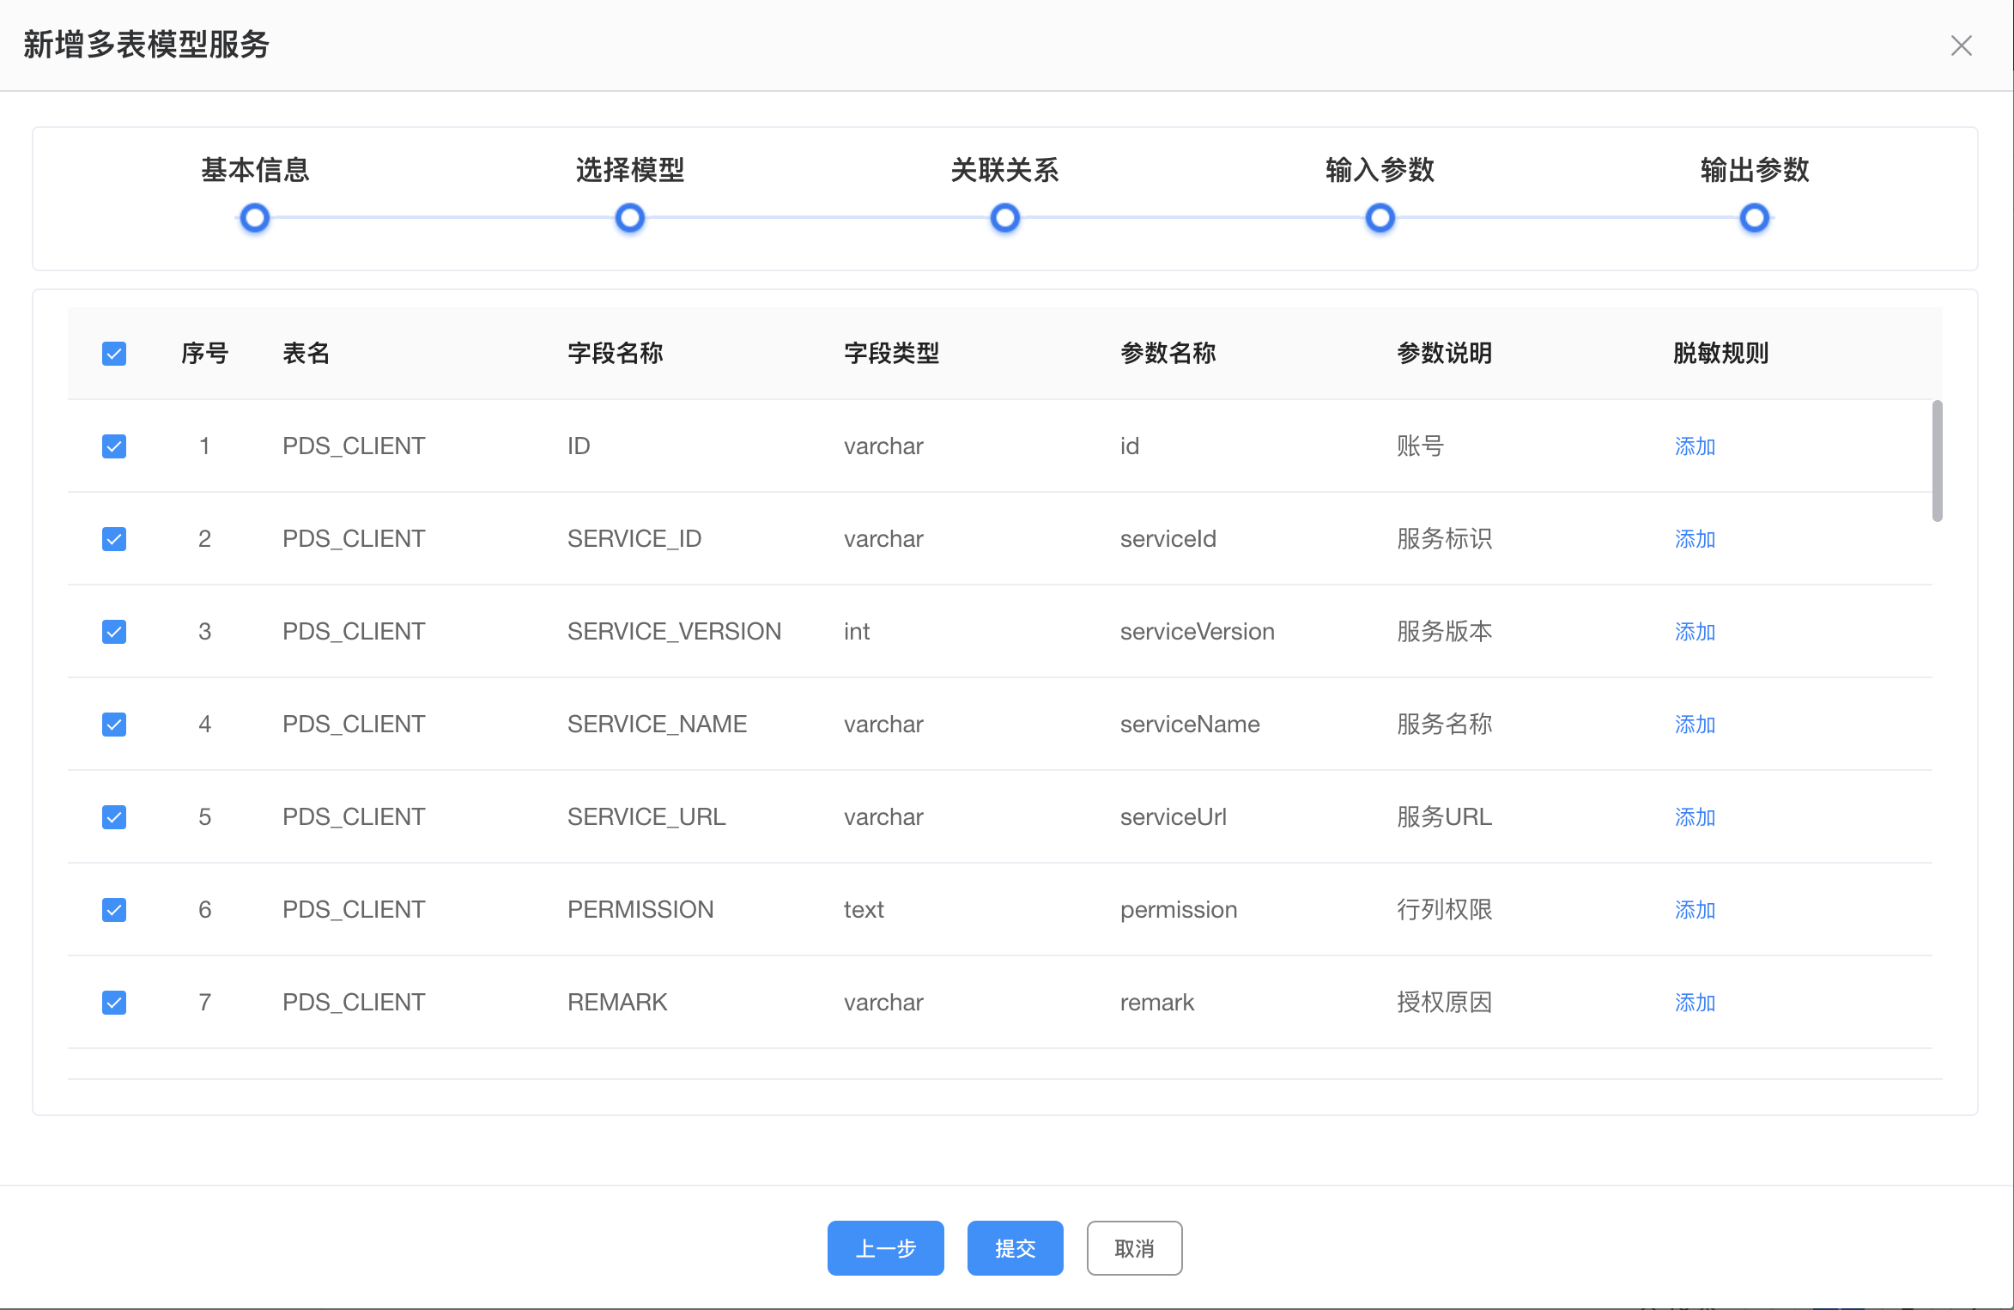Uncheck the SERVICE_VERSION row checkbox

tap(114, 632)
